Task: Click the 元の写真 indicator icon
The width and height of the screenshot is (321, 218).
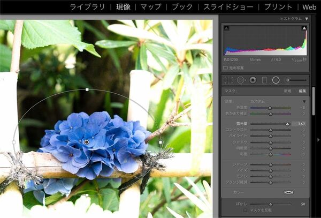Action: pyautogui.click(x=225, y=68)
